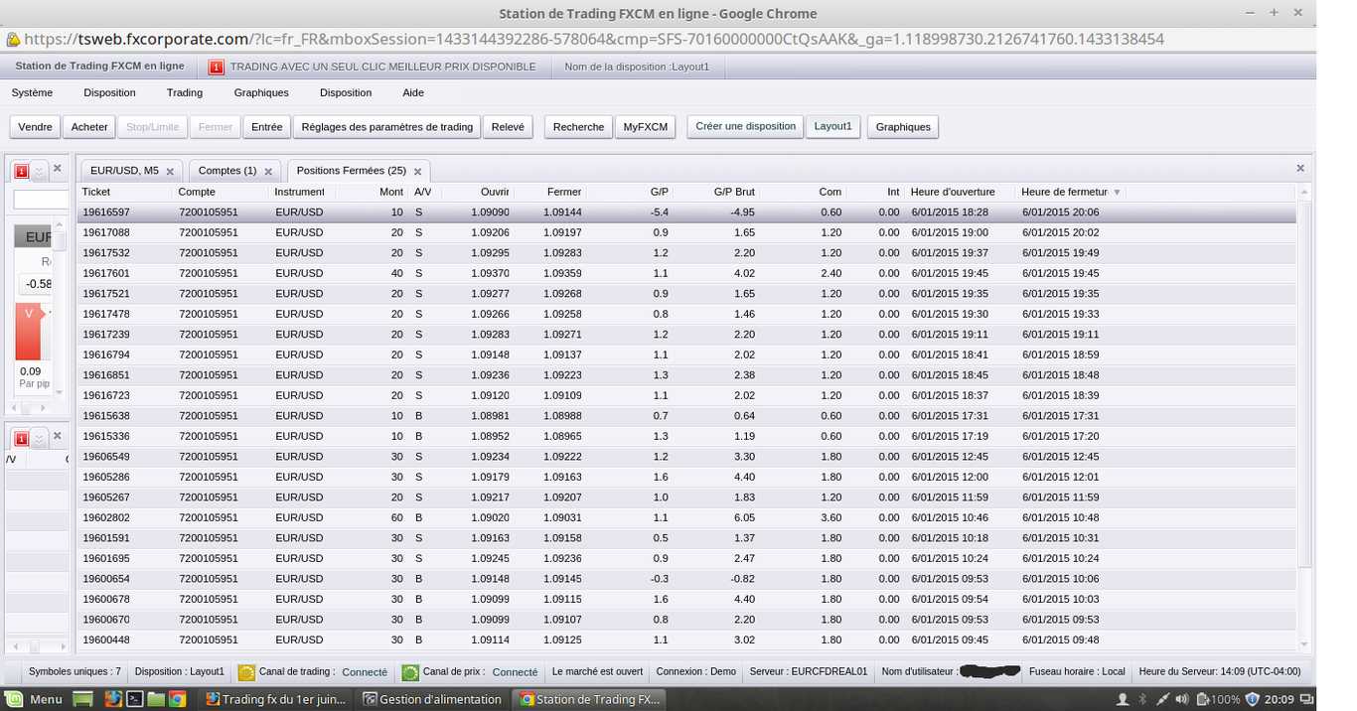The image size is (1357, 711).
Task: Click the red one-click trading icon in top bar
Action: point(217,68)
